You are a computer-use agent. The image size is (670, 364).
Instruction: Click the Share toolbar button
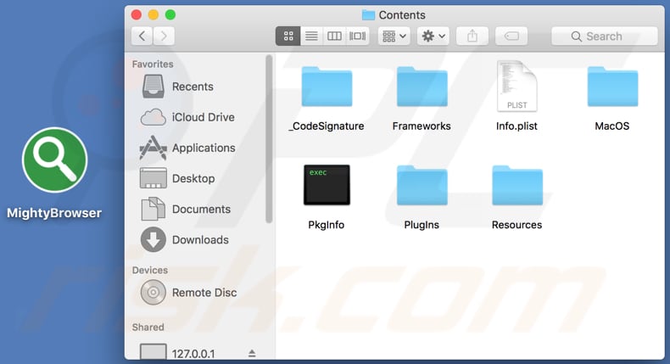(472, 36)
